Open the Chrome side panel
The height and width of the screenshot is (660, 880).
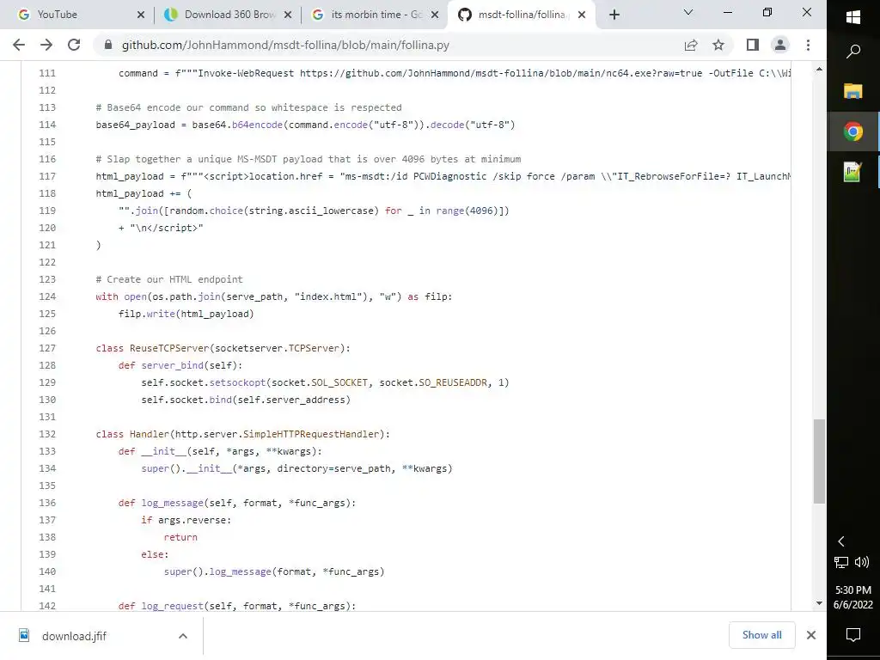[x=753, y=45]
